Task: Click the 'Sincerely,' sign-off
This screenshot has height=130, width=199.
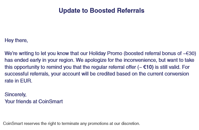Action: click(x=16, y=95)
